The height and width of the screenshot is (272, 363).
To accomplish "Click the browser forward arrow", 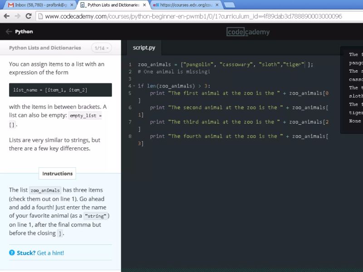I will 19,15.
